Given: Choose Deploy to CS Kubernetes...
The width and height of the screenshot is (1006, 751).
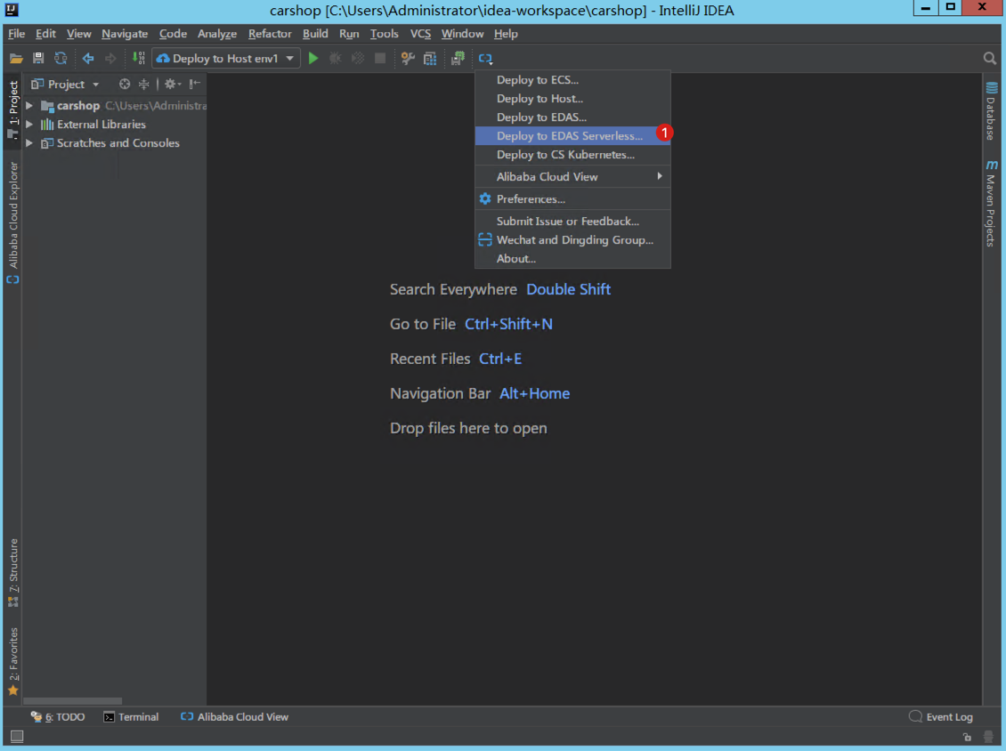Looking at the screenshot, I should 572,155.
